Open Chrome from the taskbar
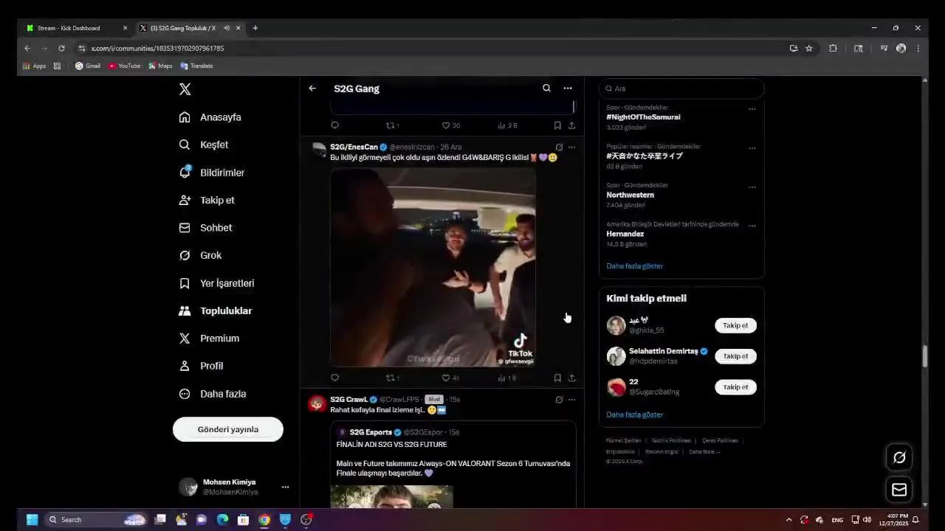Image resolution: width=945 pixels, height=531 pixels. (264, 519)
